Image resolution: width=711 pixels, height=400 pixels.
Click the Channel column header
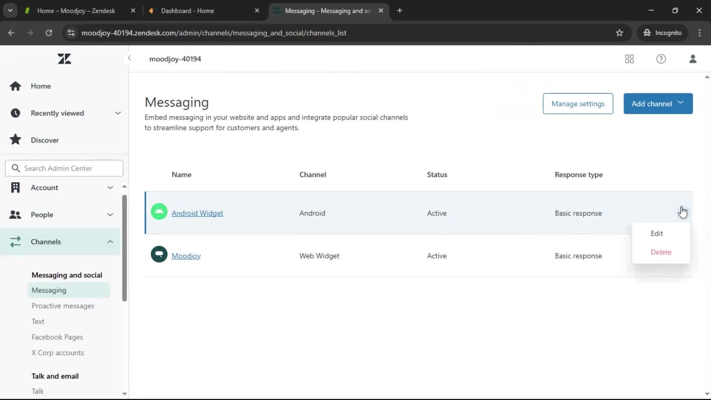point(313,174)
